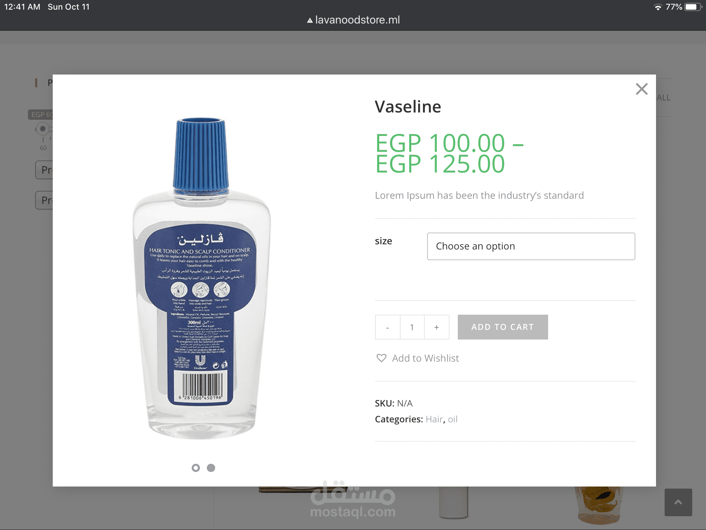The image size is (706, 530).
Task: Open the oil category link
Action: 453,419
